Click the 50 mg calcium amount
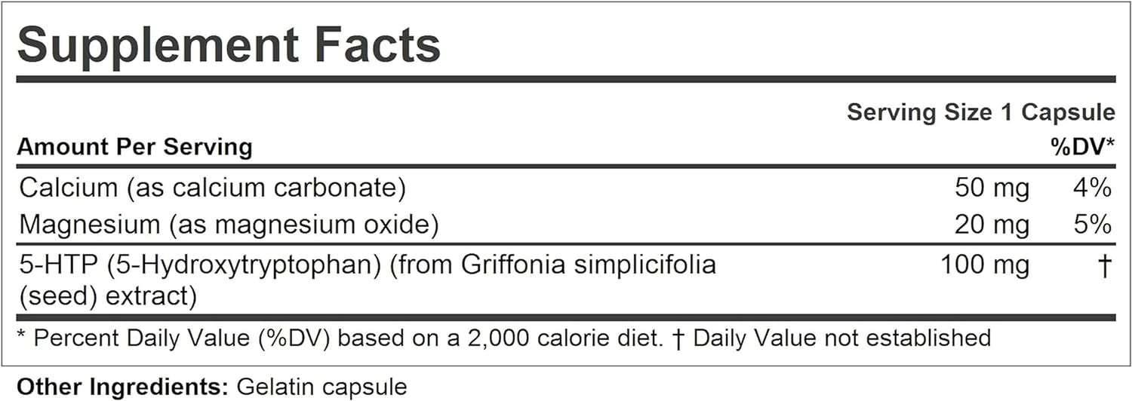The image size is (1132, 401). tap(992, 188)
